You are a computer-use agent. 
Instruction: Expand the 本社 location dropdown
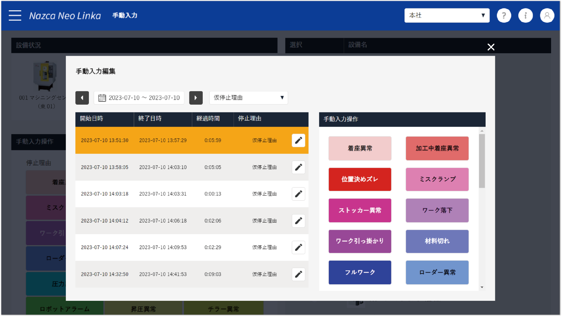[x=447, y=16]
